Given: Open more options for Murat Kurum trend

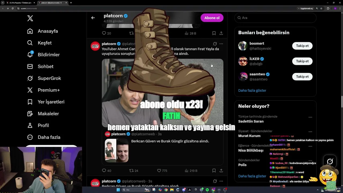Looking at the screenshot, I should point(310,132).
